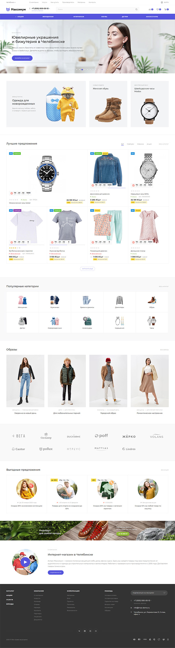175x648 pixels.
Task: Open the shopping cart icon
Action: coord(166,10)
